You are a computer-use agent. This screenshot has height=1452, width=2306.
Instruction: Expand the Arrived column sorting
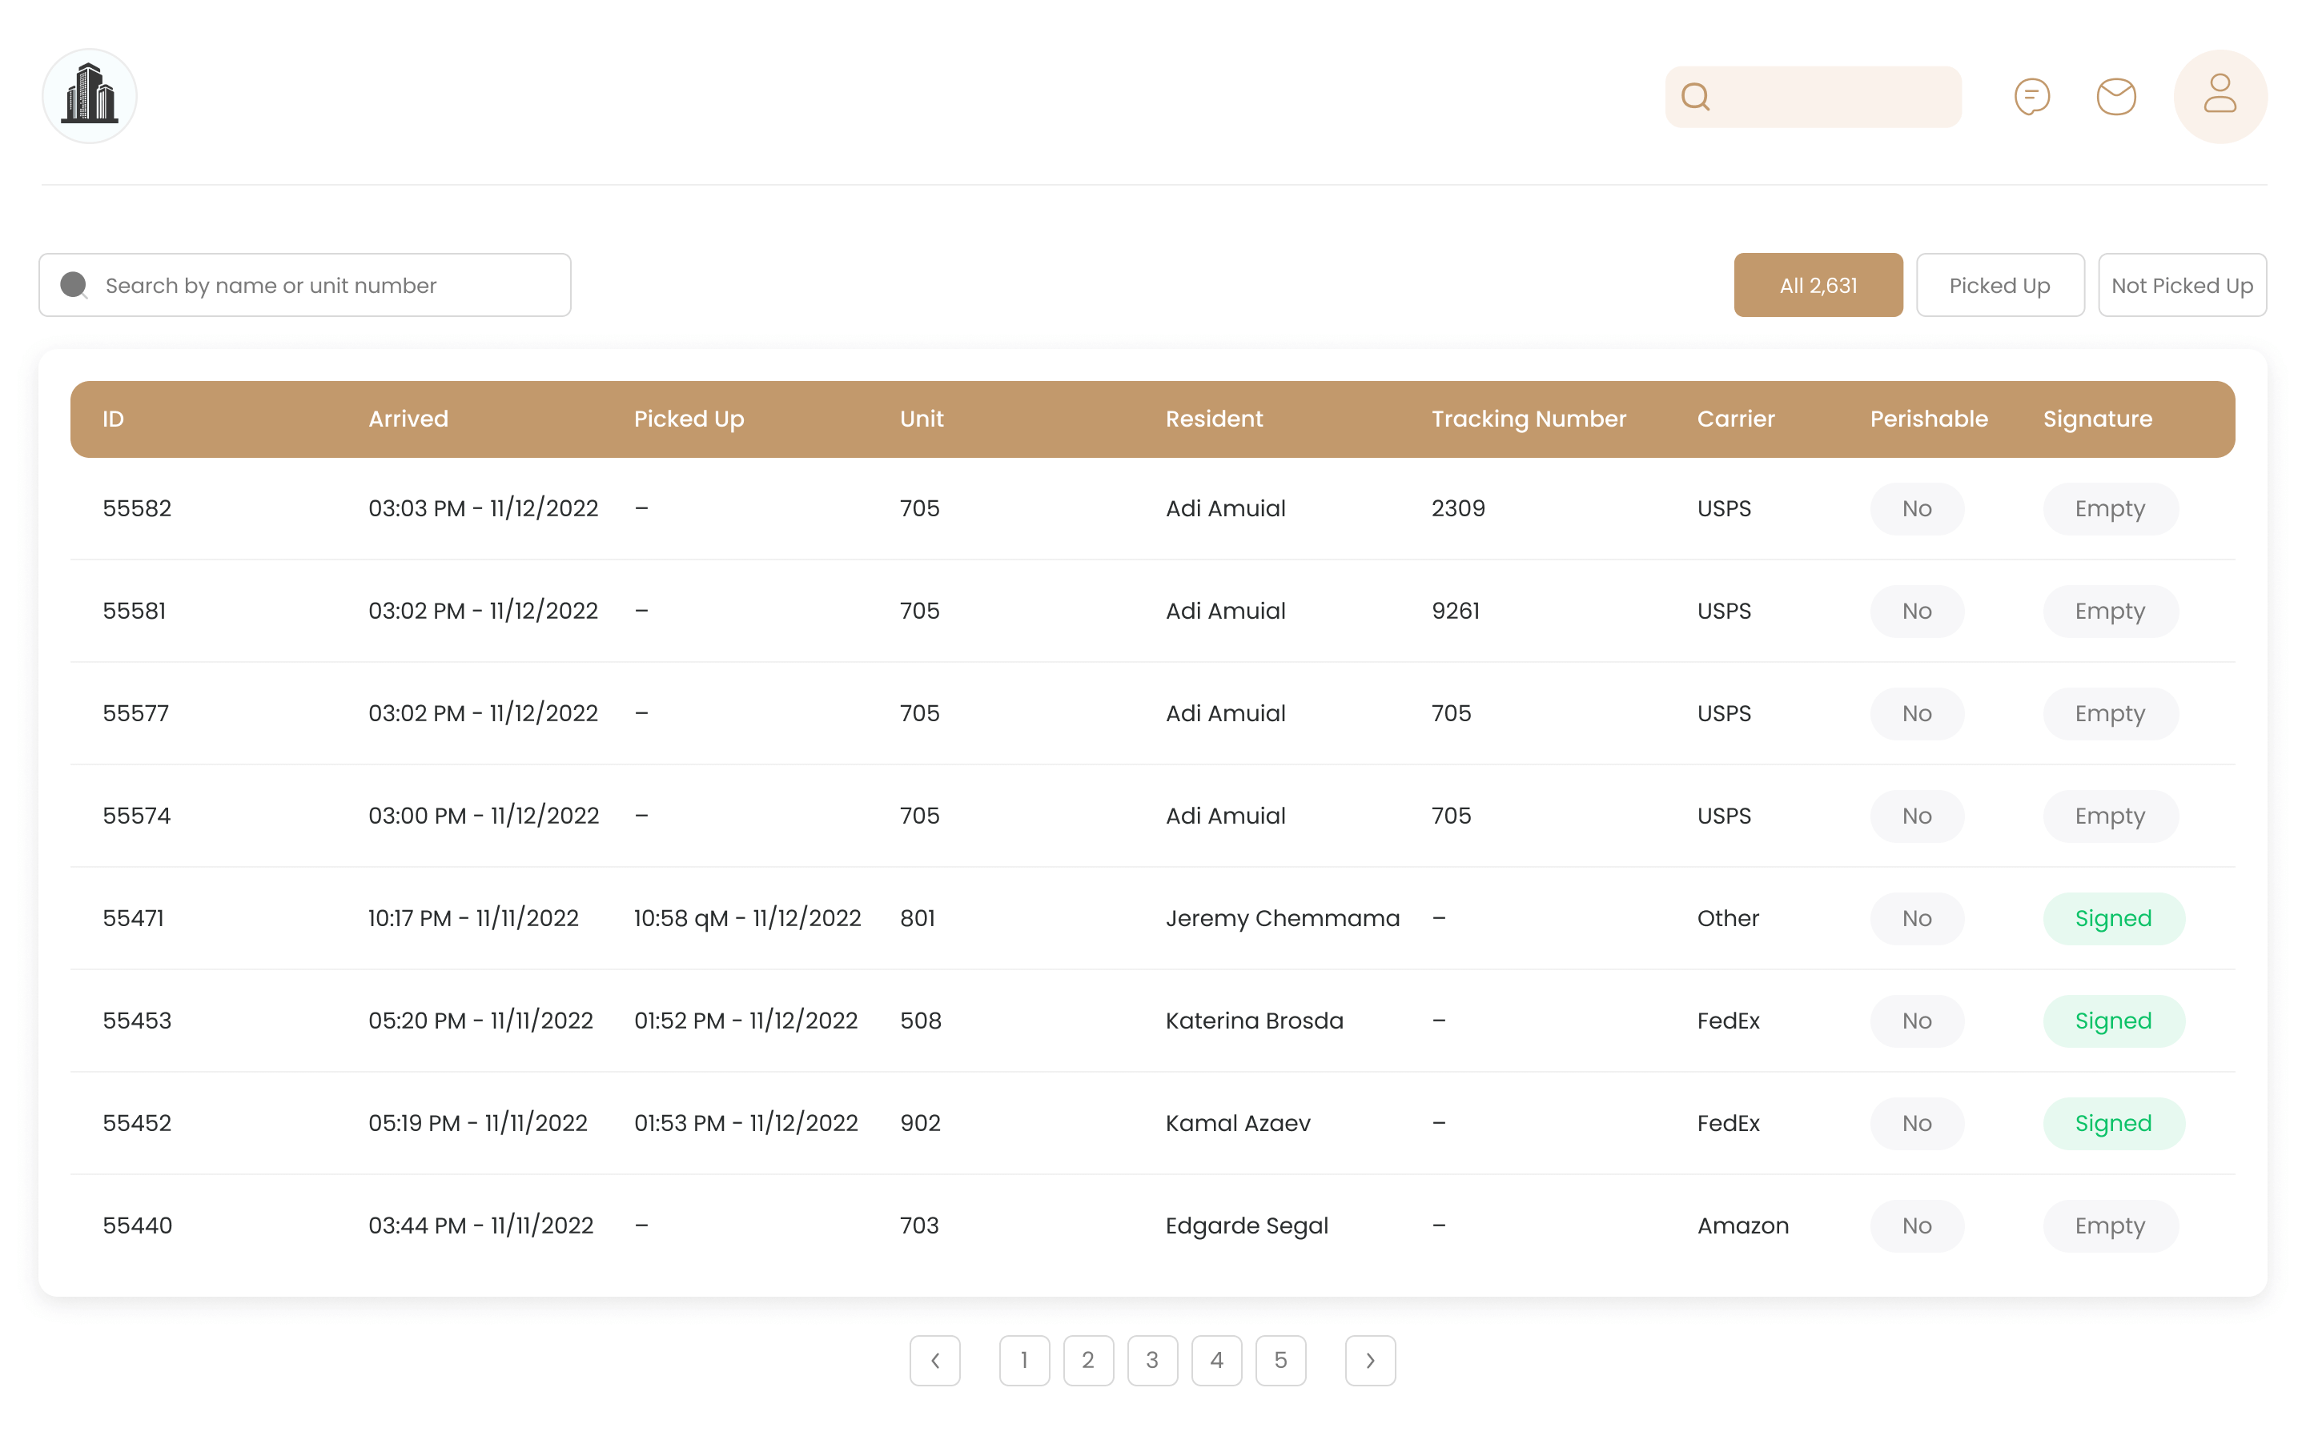[408, 419]
